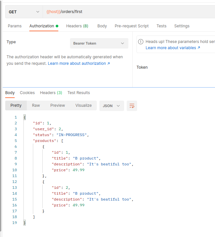Viewport: 215px width, 237px height.
Task: Click the "IN-PROGRESS" status value
Action: [72, 135]
